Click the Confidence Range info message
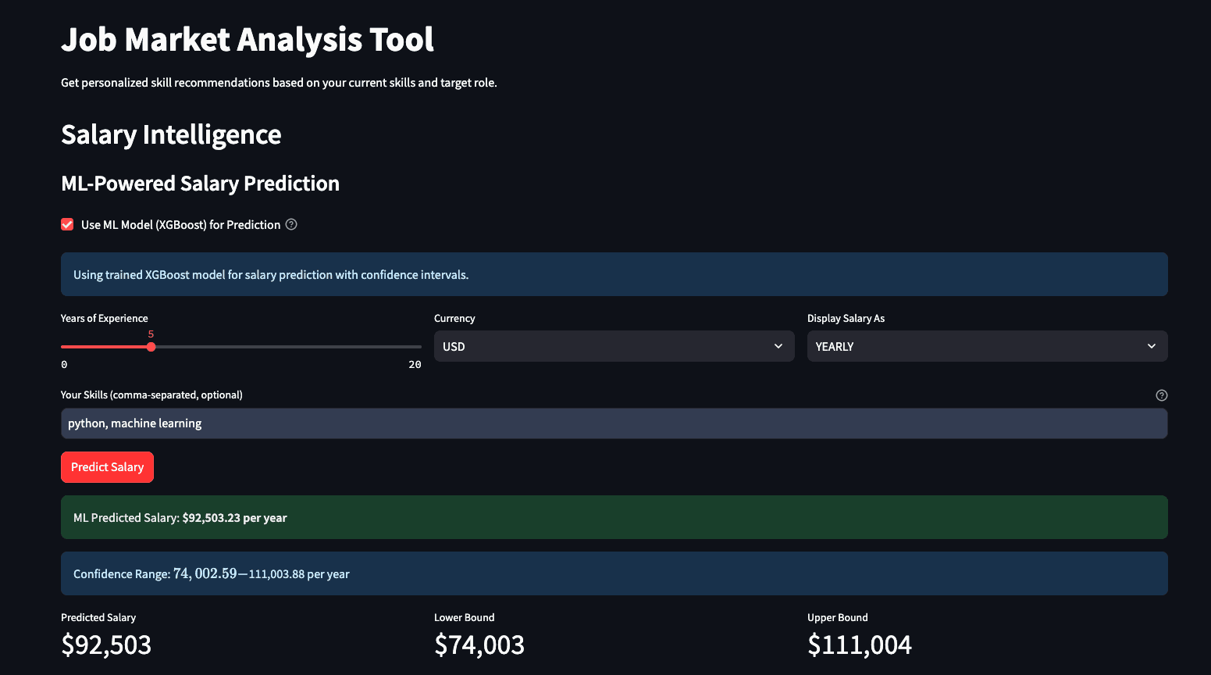This screenshot has height=675, width=1211. pos(614,573)
